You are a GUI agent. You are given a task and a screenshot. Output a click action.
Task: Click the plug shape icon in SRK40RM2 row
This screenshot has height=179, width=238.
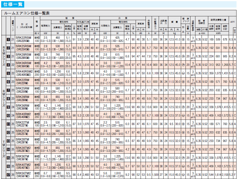[183, 115]
